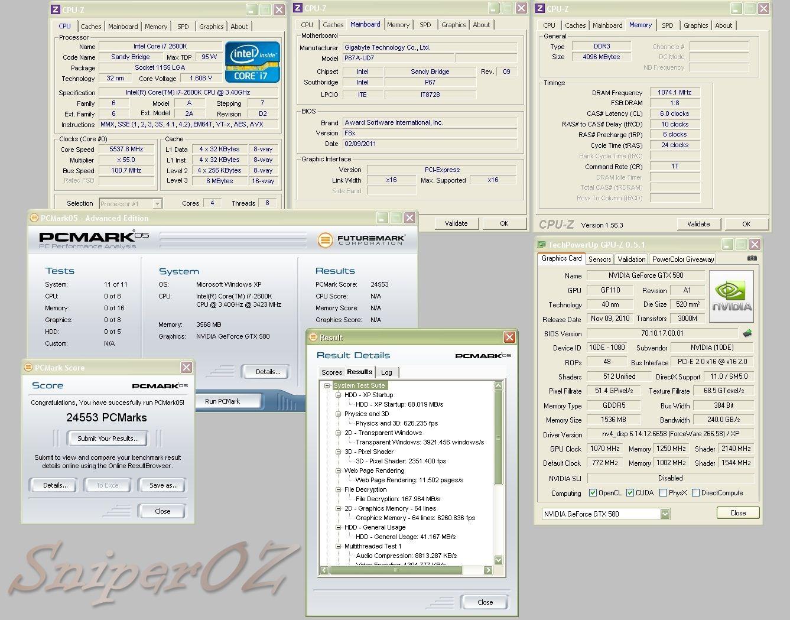Open the Log tab in Result window
This screenshot has width=790, height=620.
[386, 372]
